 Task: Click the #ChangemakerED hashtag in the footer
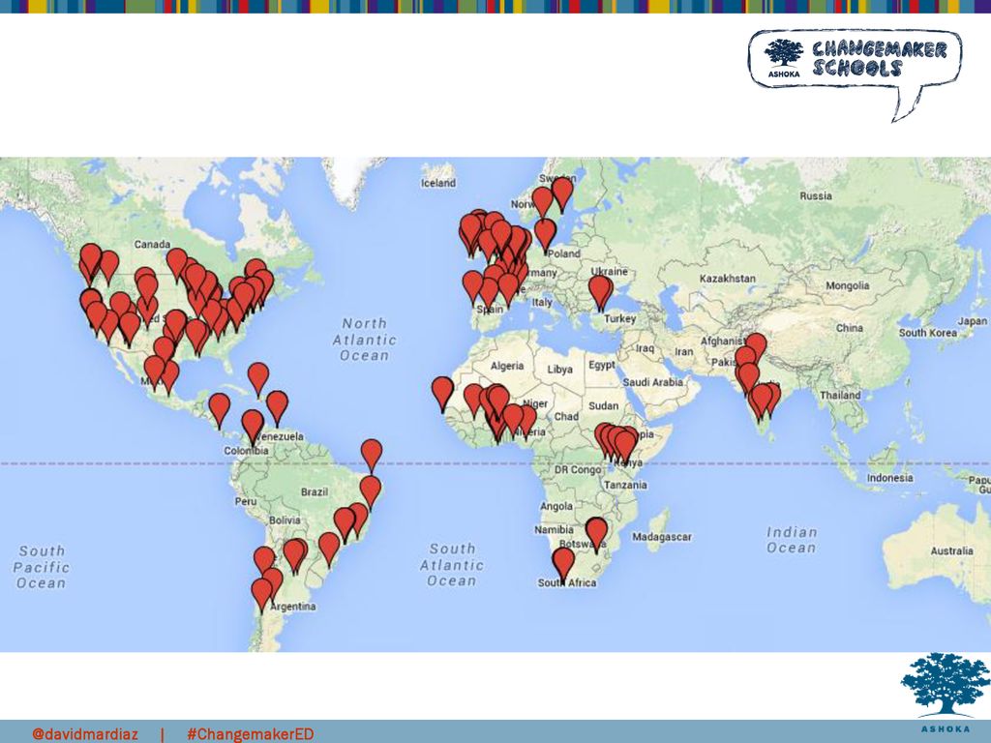[x=251, y=733]
